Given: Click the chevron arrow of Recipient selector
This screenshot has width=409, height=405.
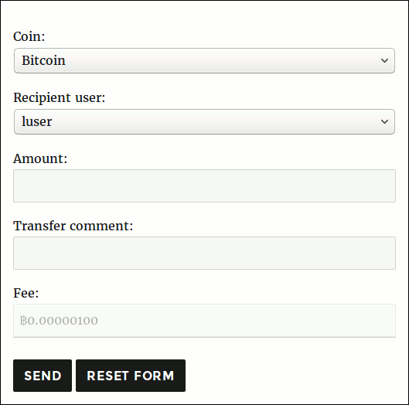Looking at the screenshot, I should (x=384, y=122).
